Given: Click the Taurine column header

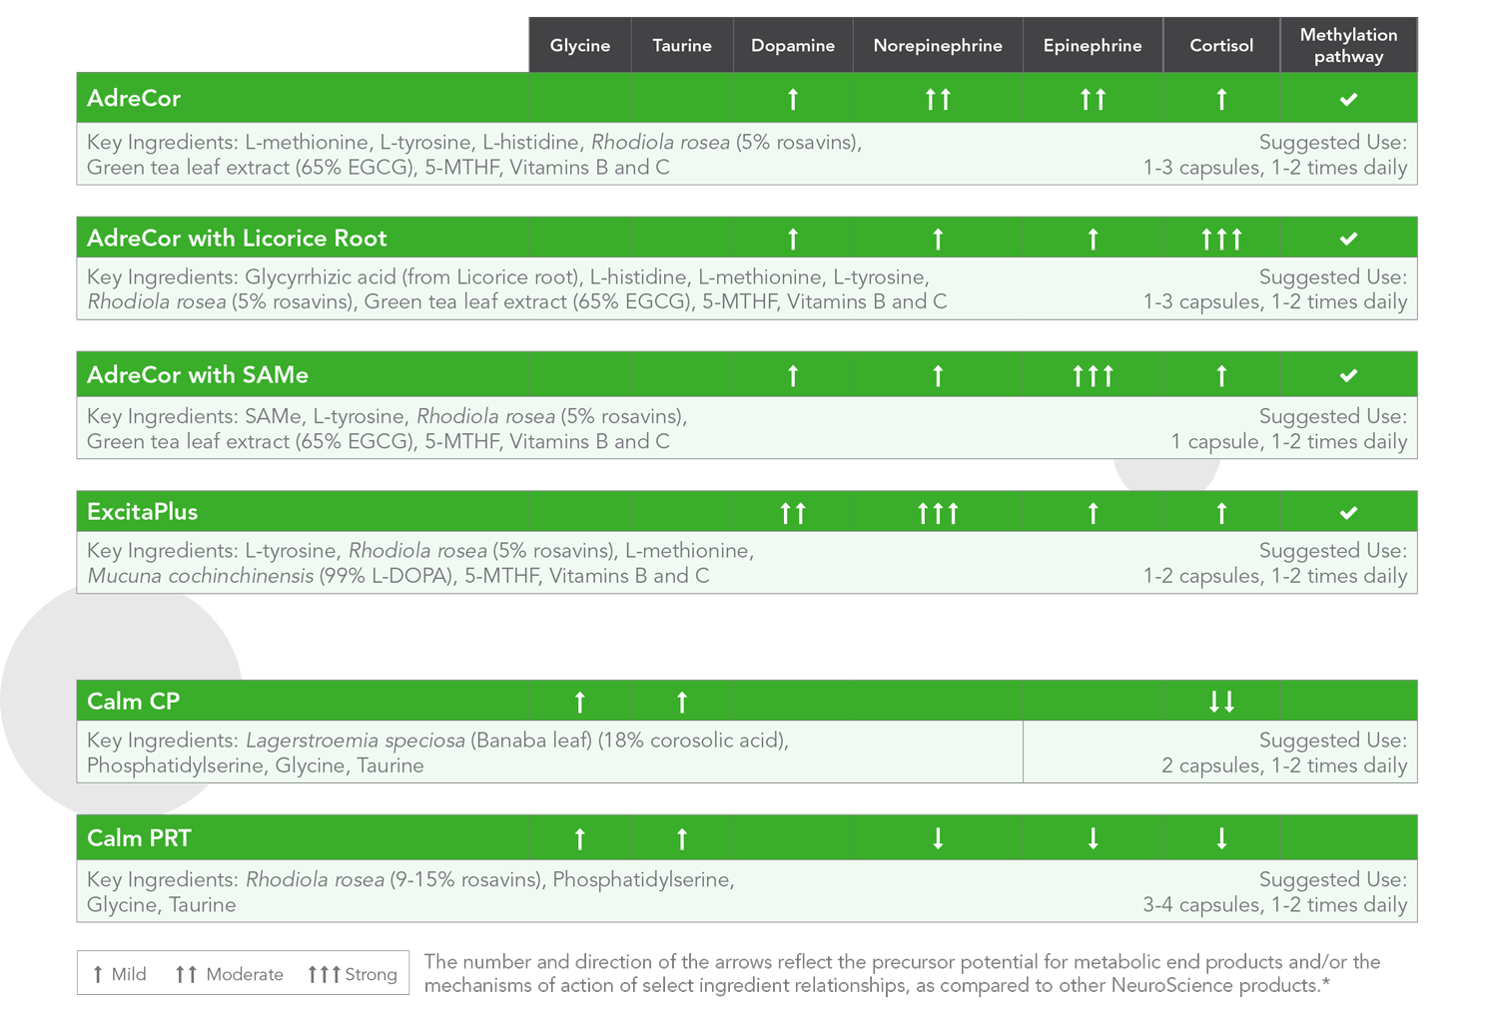Looking at the screenshot, I should 682,45.
